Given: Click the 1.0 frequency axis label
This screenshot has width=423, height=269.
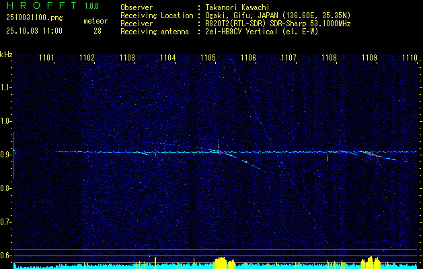Looking at the screenshot, I should tap(5, 122).
